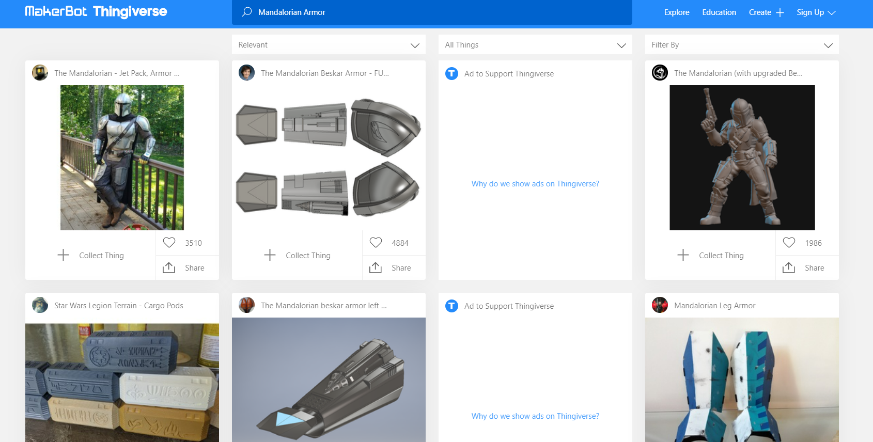Click plus icon to collect Beskar Armor
This screenshot has width=873, height=442.
[270, 255]
